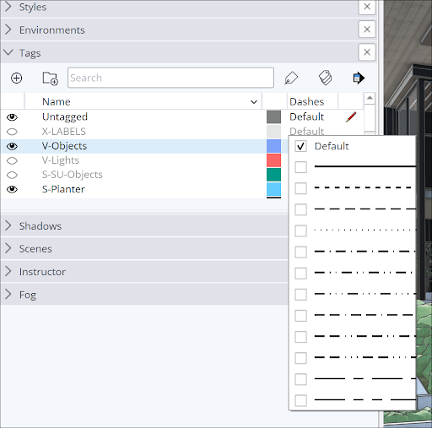Screen dimensions: 432x428
Task: Click the Add Tag Folder icon
Action: point(51,79)
